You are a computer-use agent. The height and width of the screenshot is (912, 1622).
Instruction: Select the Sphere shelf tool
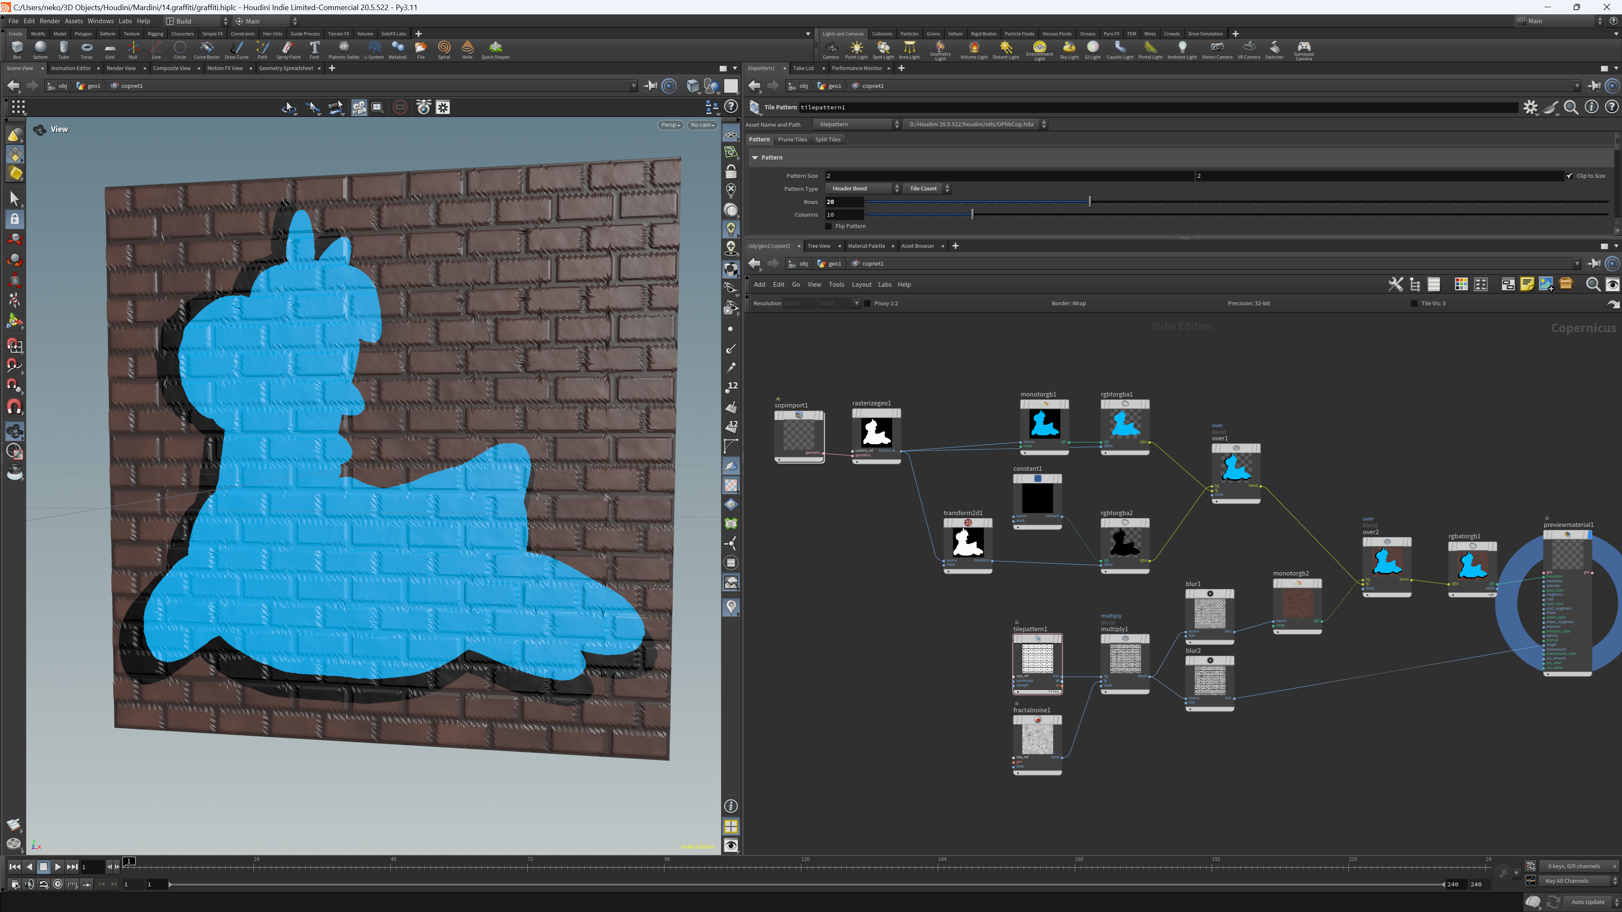pos(40,50)
